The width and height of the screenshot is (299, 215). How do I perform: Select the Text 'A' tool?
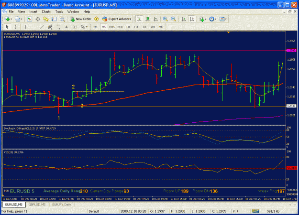(66, 27)
